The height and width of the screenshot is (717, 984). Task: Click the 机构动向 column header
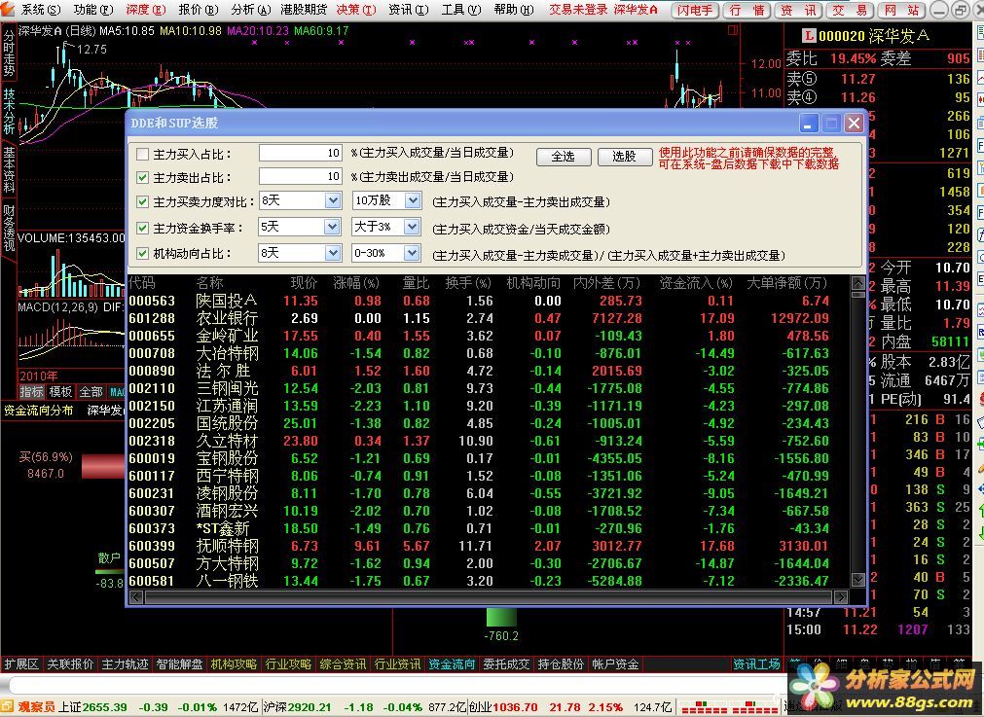(533, 283)
